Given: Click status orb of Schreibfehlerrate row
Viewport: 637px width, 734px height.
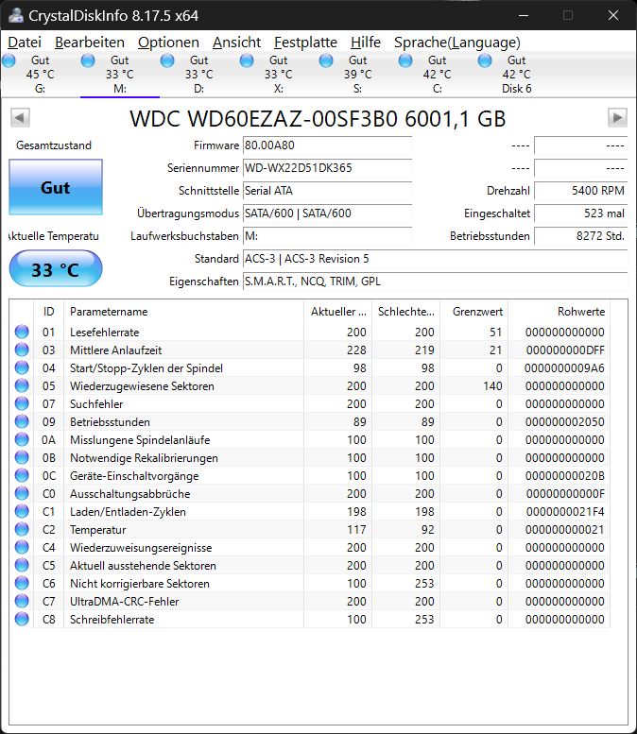Looking at the screenshot, I should 22,619.
